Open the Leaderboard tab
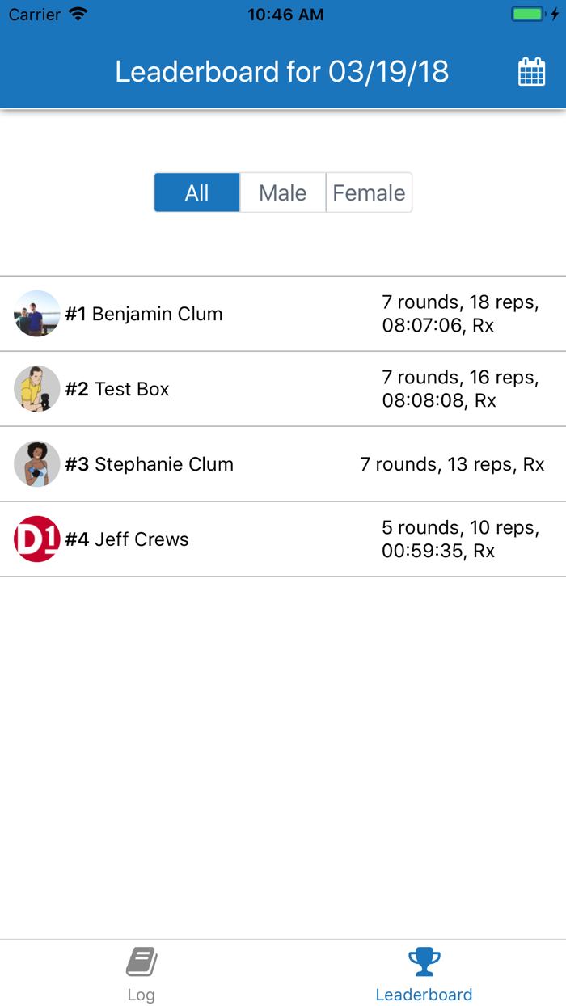The height and width of the screenshot is (1006, 566). [424, 974]
